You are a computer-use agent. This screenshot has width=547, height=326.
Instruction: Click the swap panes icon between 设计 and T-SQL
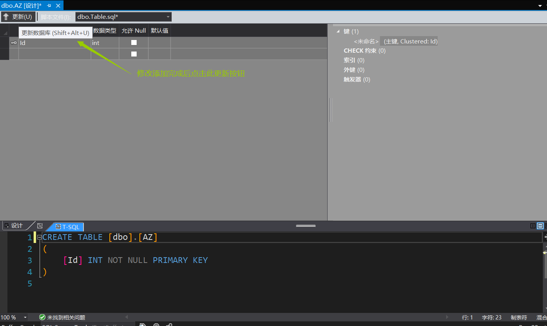point(40,226)
